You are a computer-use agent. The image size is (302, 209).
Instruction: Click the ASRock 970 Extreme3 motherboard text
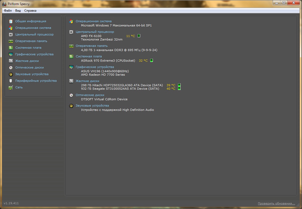108,61
